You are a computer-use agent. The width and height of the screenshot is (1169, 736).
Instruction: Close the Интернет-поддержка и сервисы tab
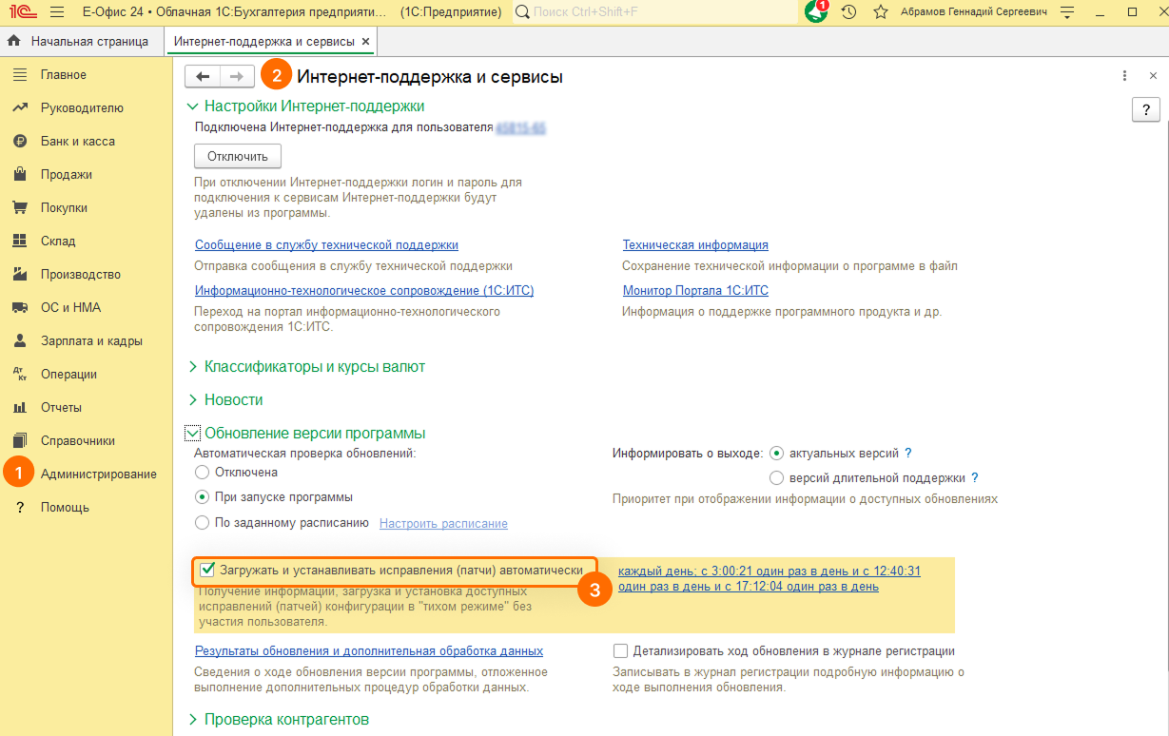366,42
